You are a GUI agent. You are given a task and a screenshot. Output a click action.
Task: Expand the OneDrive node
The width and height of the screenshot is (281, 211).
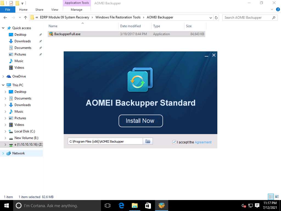pyautogui.click(x=3, y=76)
